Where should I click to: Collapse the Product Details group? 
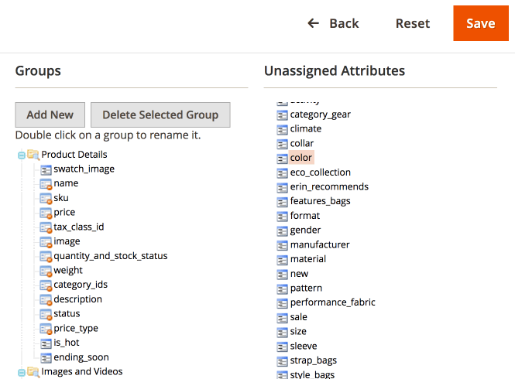click(x=22, y=155)
